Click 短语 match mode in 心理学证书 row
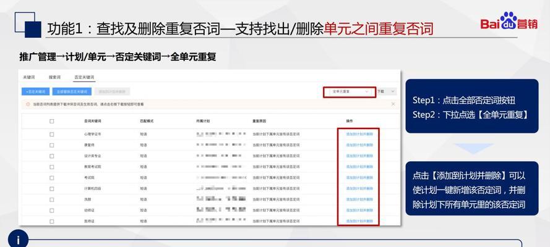The width and height of the screenshot is (550, 247). 143,134
